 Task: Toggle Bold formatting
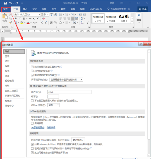pyautogui.click(x=16, y=18)
